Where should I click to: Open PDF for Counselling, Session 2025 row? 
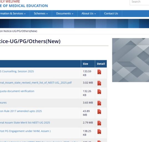click(x=99, y=72)
